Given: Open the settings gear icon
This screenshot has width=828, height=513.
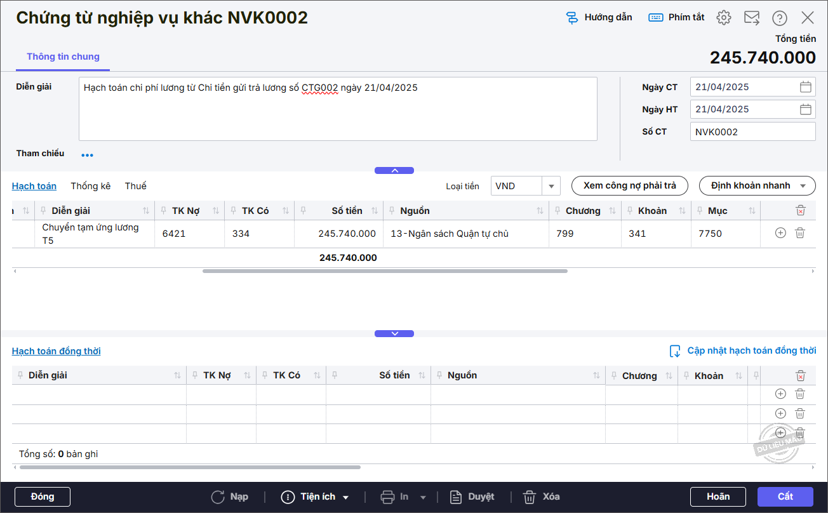Looking at the screenshot, I should pos(723,18).
